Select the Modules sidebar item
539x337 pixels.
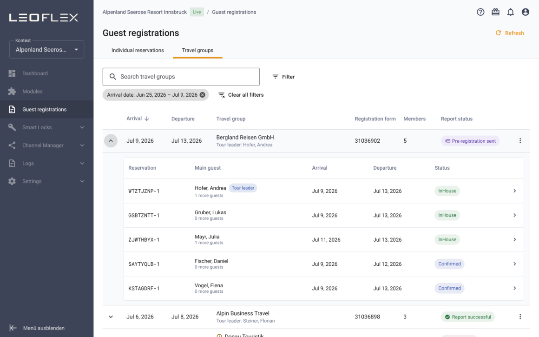(x=47, y=92)
